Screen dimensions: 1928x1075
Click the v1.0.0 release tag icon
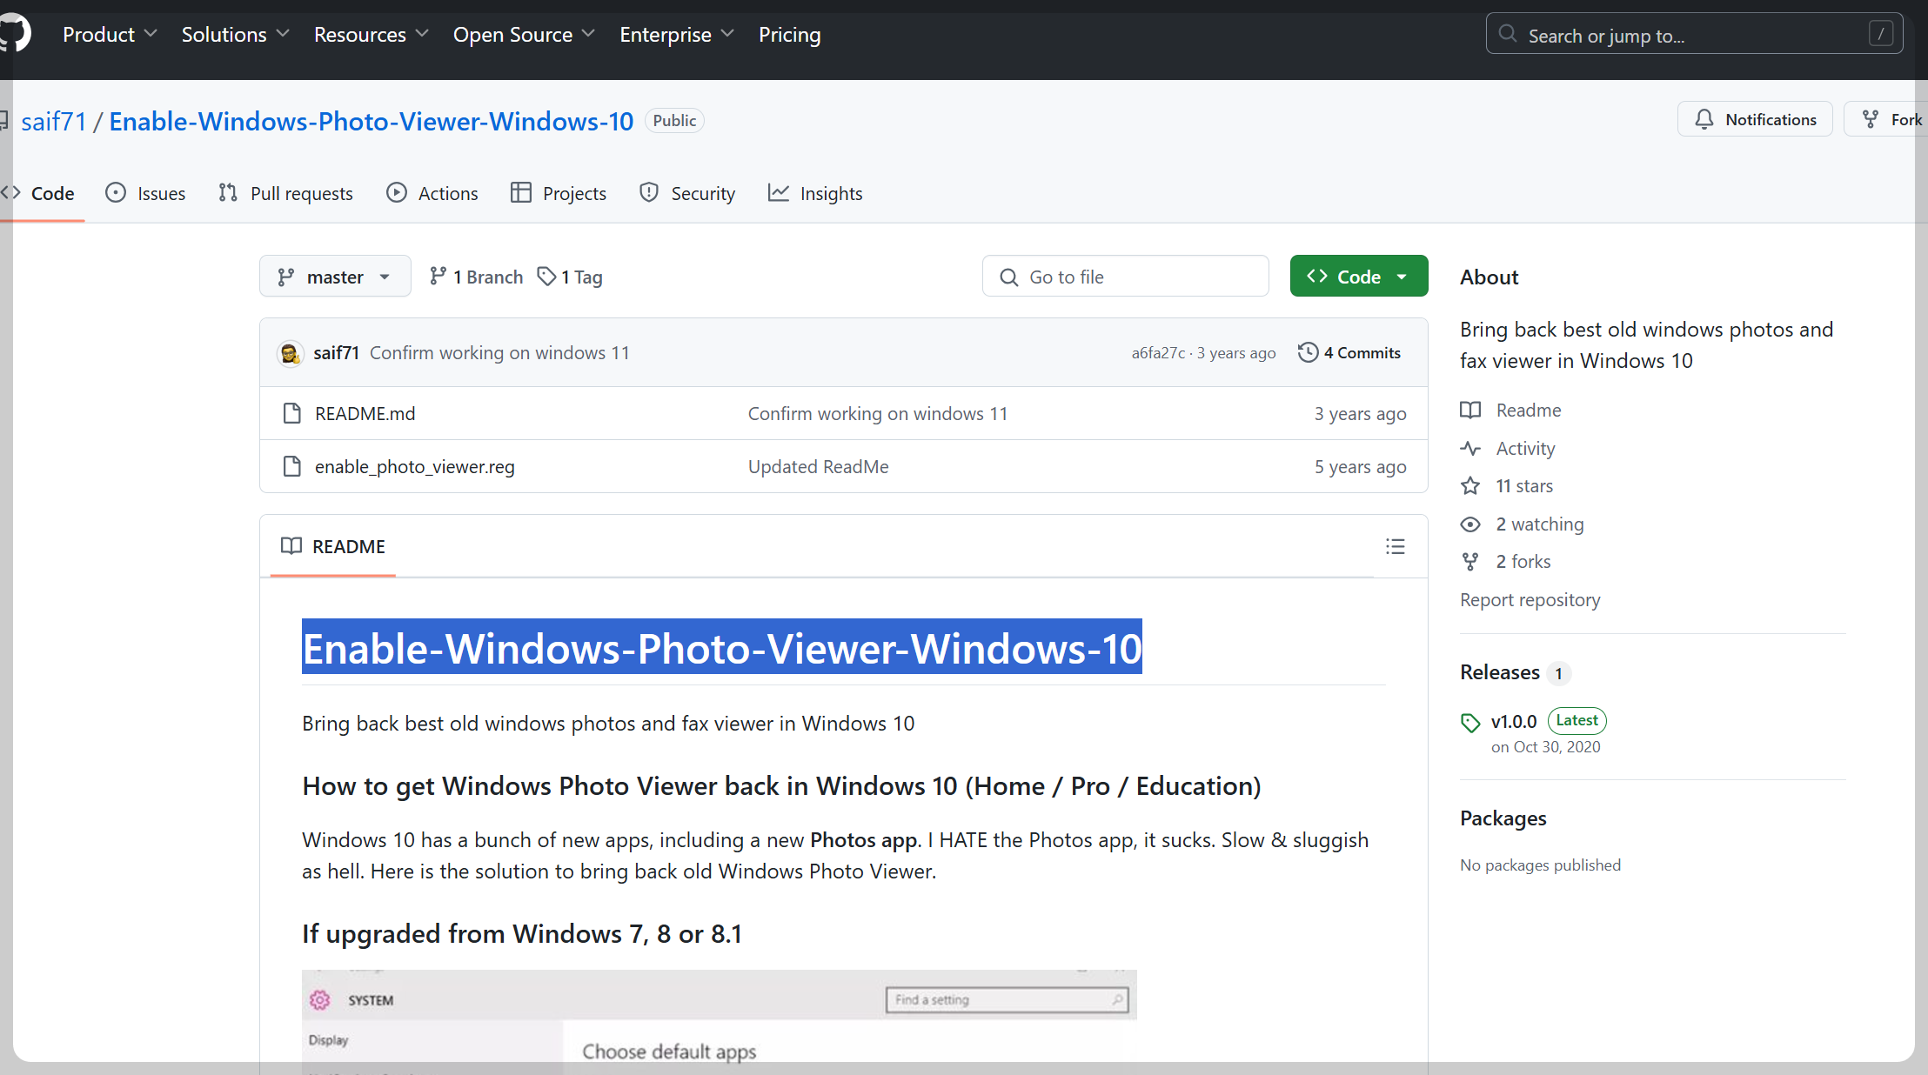click(1470, 722)
